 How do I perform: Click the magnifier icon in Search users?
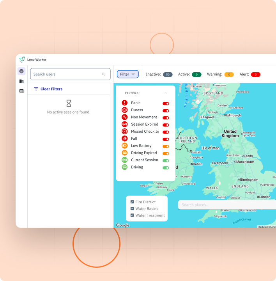103,74
